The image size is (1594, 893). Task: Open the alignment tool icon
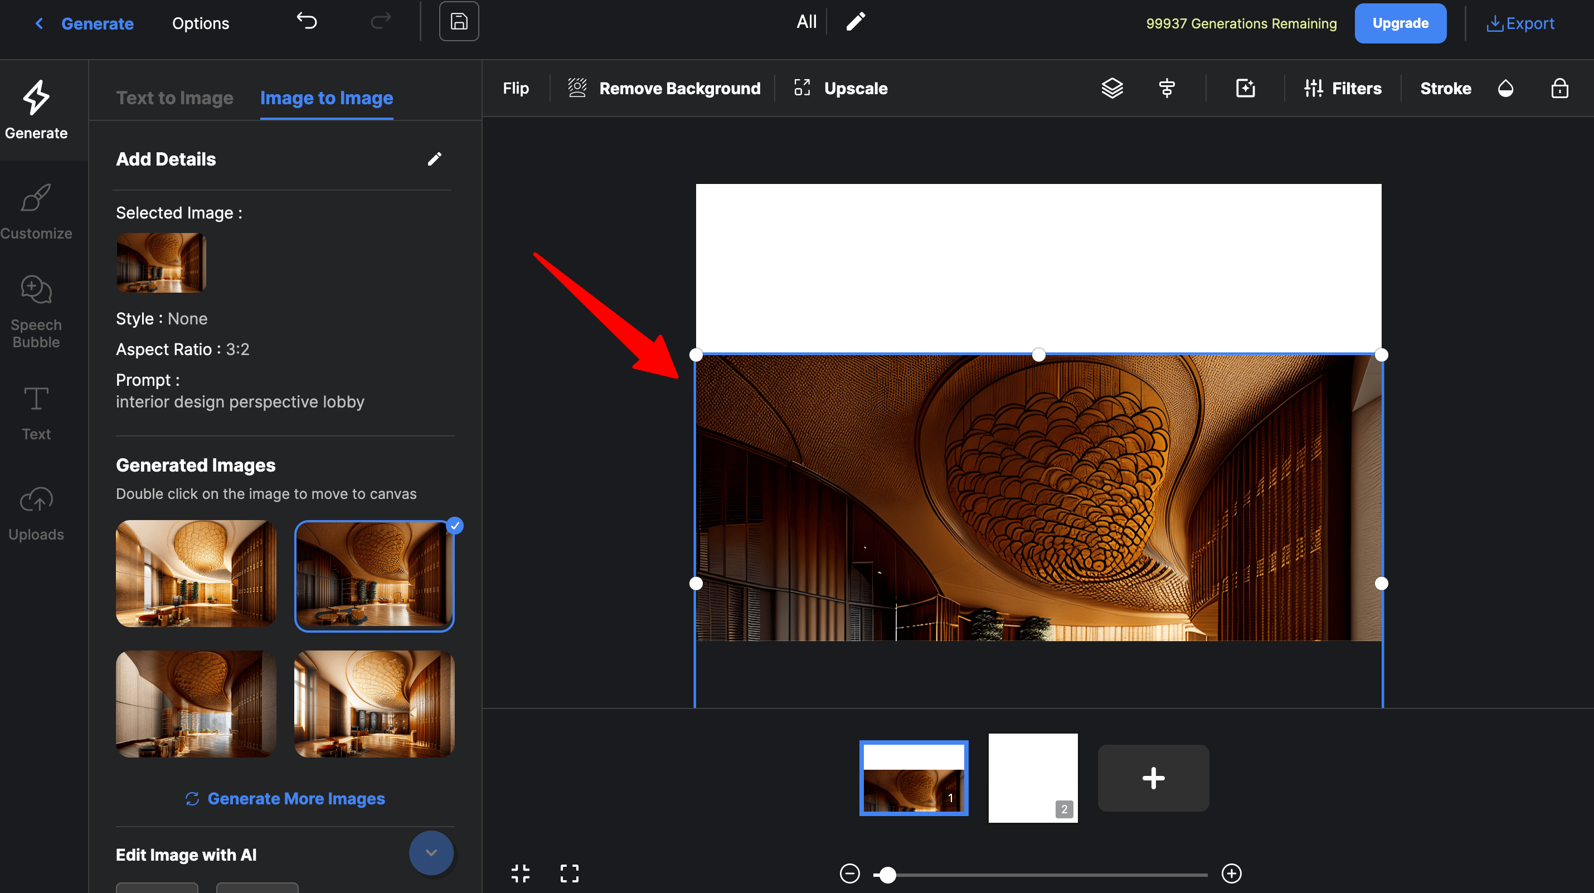pyautogui.click(x=1167, y=89)
